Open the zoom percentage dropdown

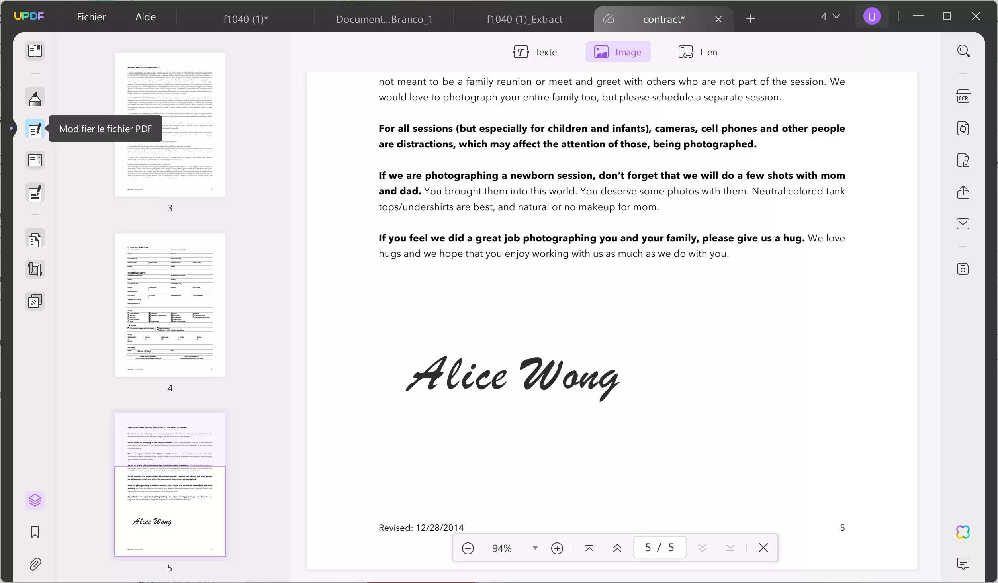pos(534,548)
